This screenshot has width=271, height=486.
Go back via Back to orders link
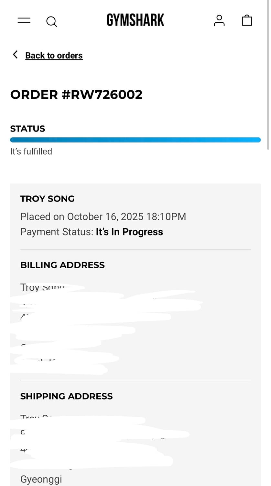point(54,55)
